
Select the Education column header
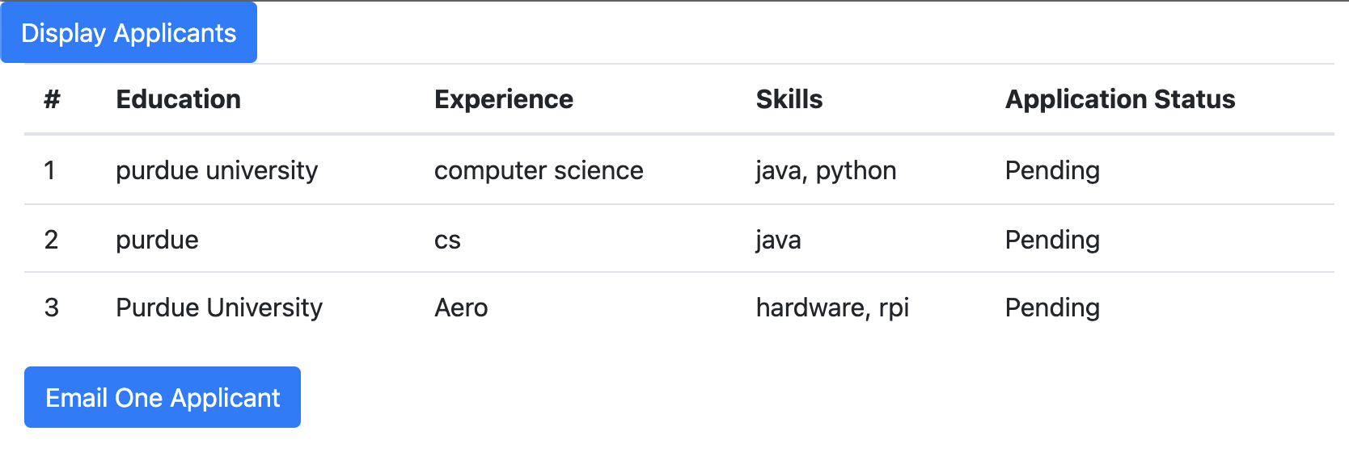pos(178,99)
